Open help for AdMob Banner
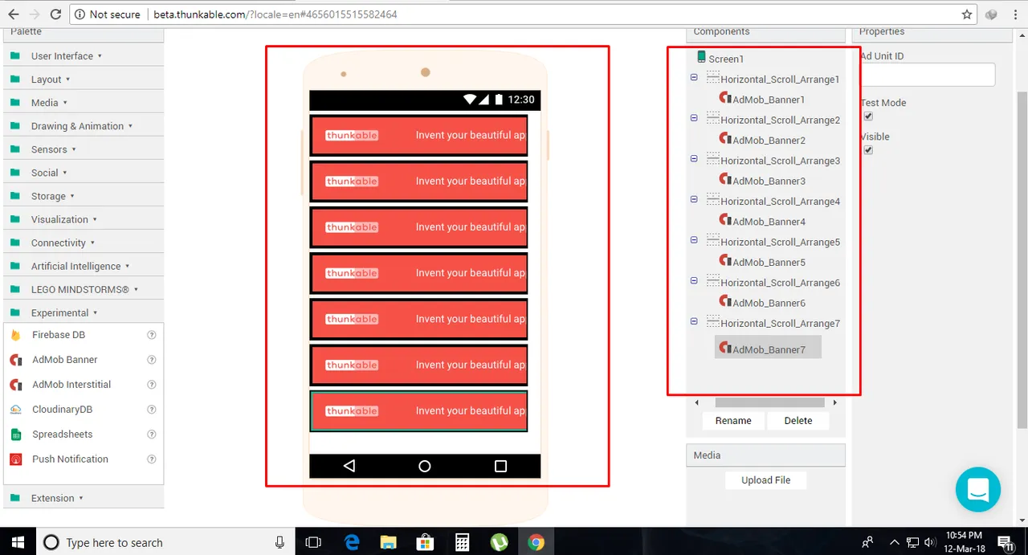This screenshot has width=1028, height=555. (151, 360)
